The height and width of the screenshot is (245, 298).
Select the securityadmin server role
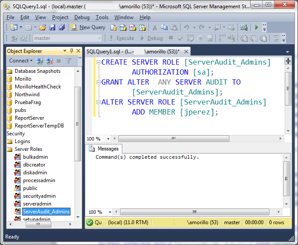tap(35, 196)
